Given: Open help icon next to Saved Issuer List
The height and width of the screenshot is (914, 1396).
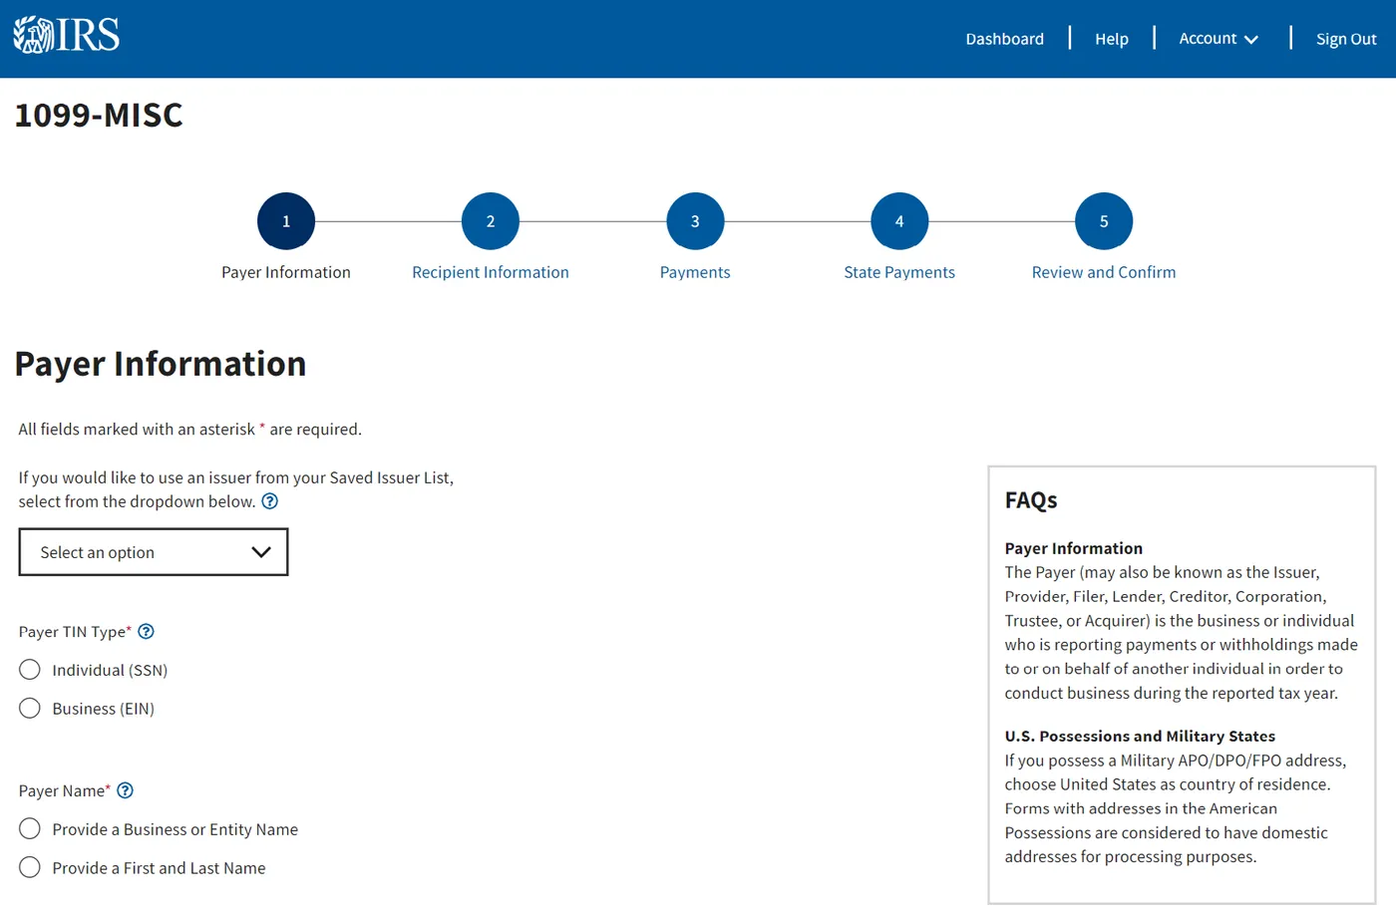Looking at the screenshot, I should pos(269,501).
